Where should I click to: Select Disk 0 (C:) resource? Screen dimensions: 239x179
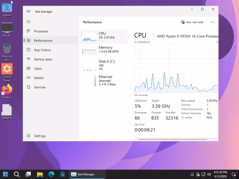click(104, 65)
